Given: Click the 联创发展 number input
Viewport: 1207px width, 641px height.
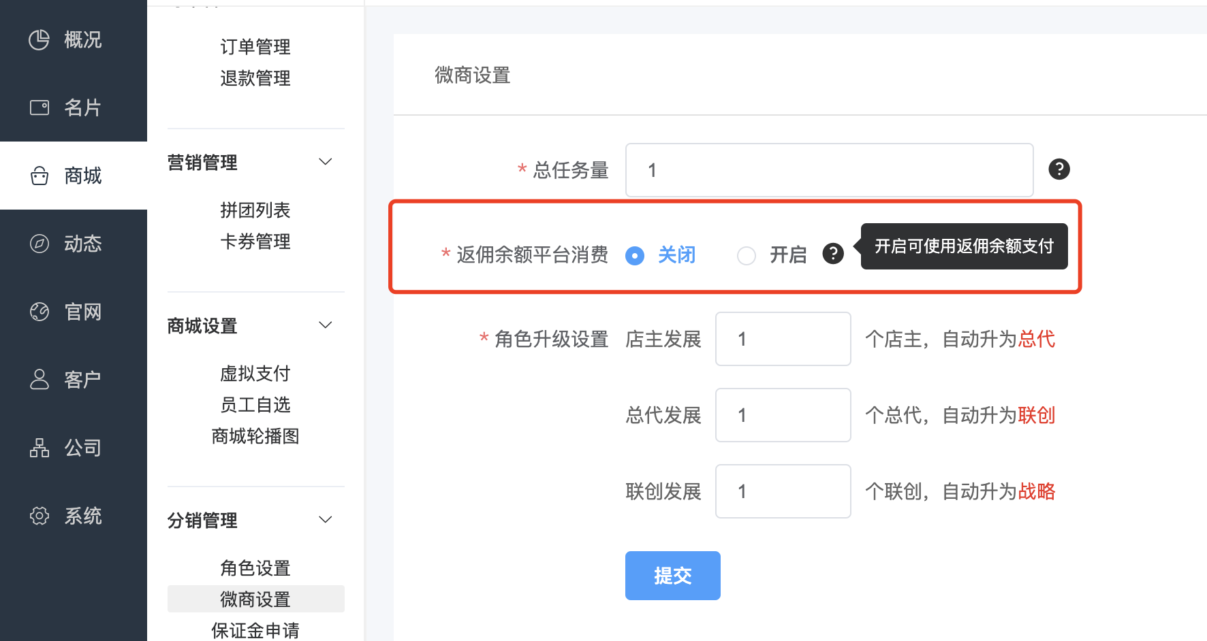Looking at the screenshot, I should click(783, 491).
